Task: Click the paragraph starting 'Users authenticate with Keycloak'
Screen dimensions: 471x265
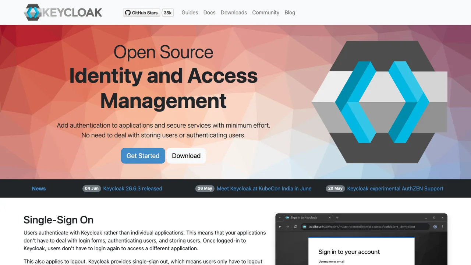Action: (x=145, y=240)
